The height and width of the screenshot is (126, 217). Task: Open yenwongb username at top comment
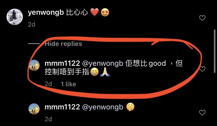point(46,13)
